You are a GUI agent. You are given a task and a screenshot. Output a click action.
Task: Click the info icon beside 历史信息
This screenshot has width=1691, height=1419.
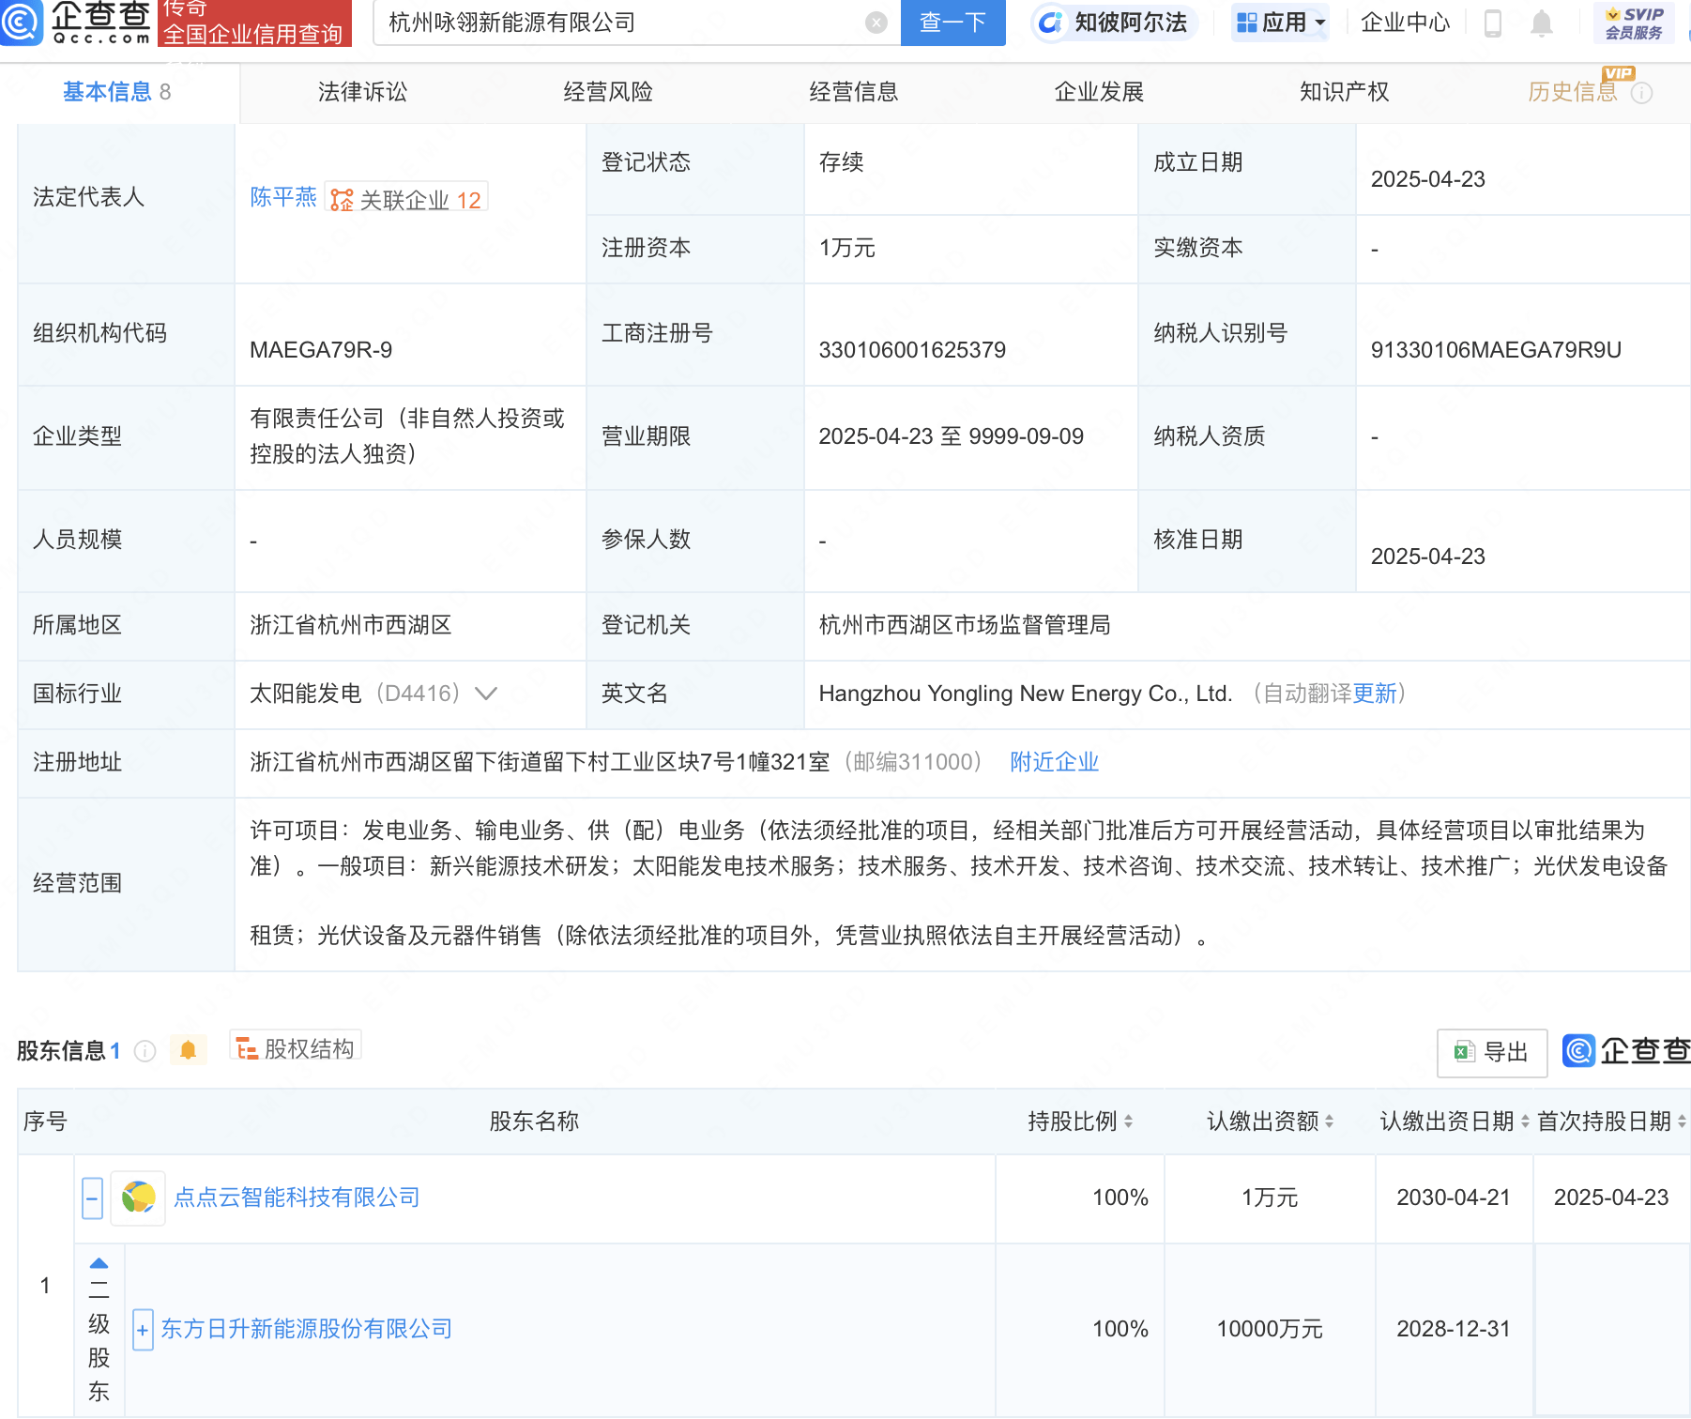click(x=1641, y=93)
